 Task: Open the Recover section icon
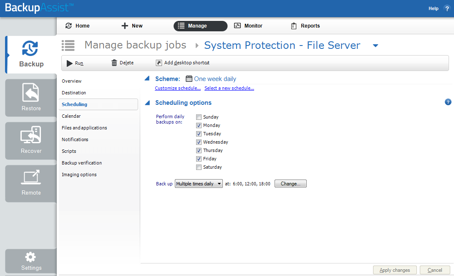click(x=31, y=135)
